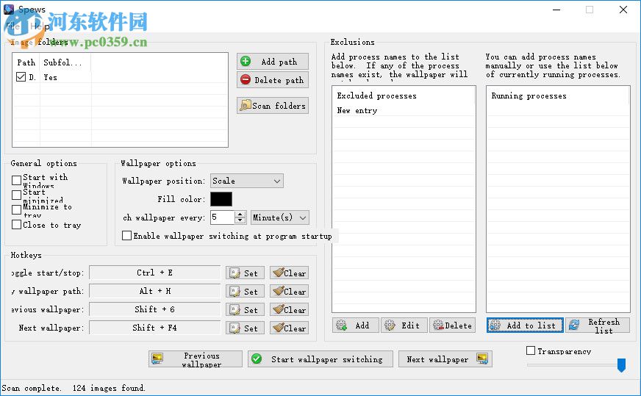Click broom Clear icon for Alt + H hotkey
This screenshot has width=641, height=396.
[279, 291]
